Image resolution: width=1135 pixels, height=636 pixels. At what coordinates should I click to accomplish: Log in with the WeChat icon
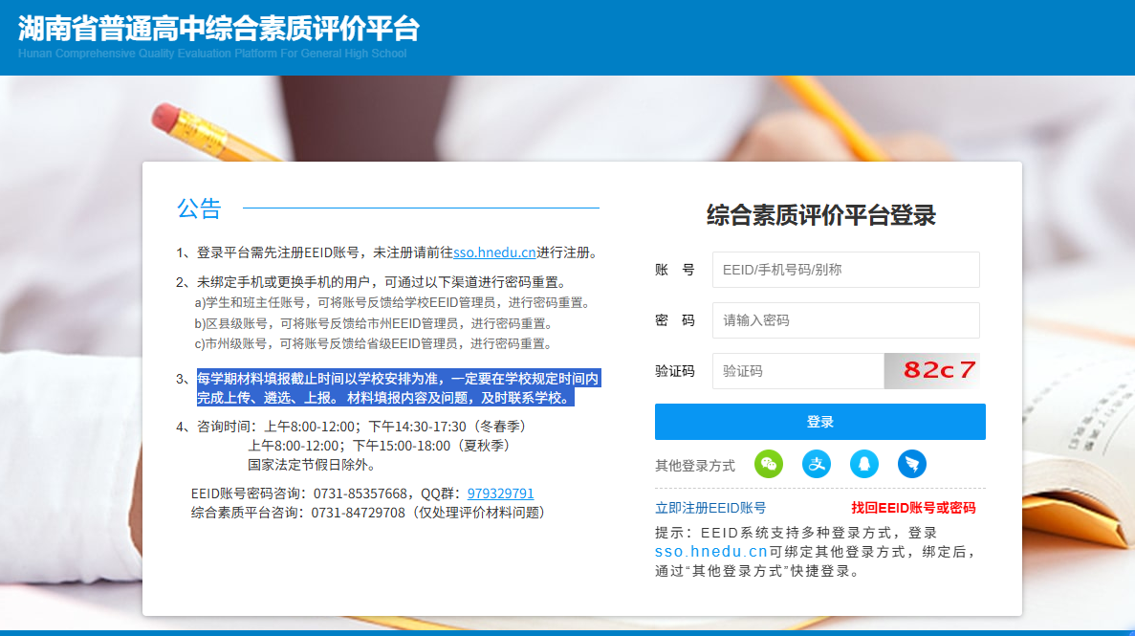[x=769, y=465]
